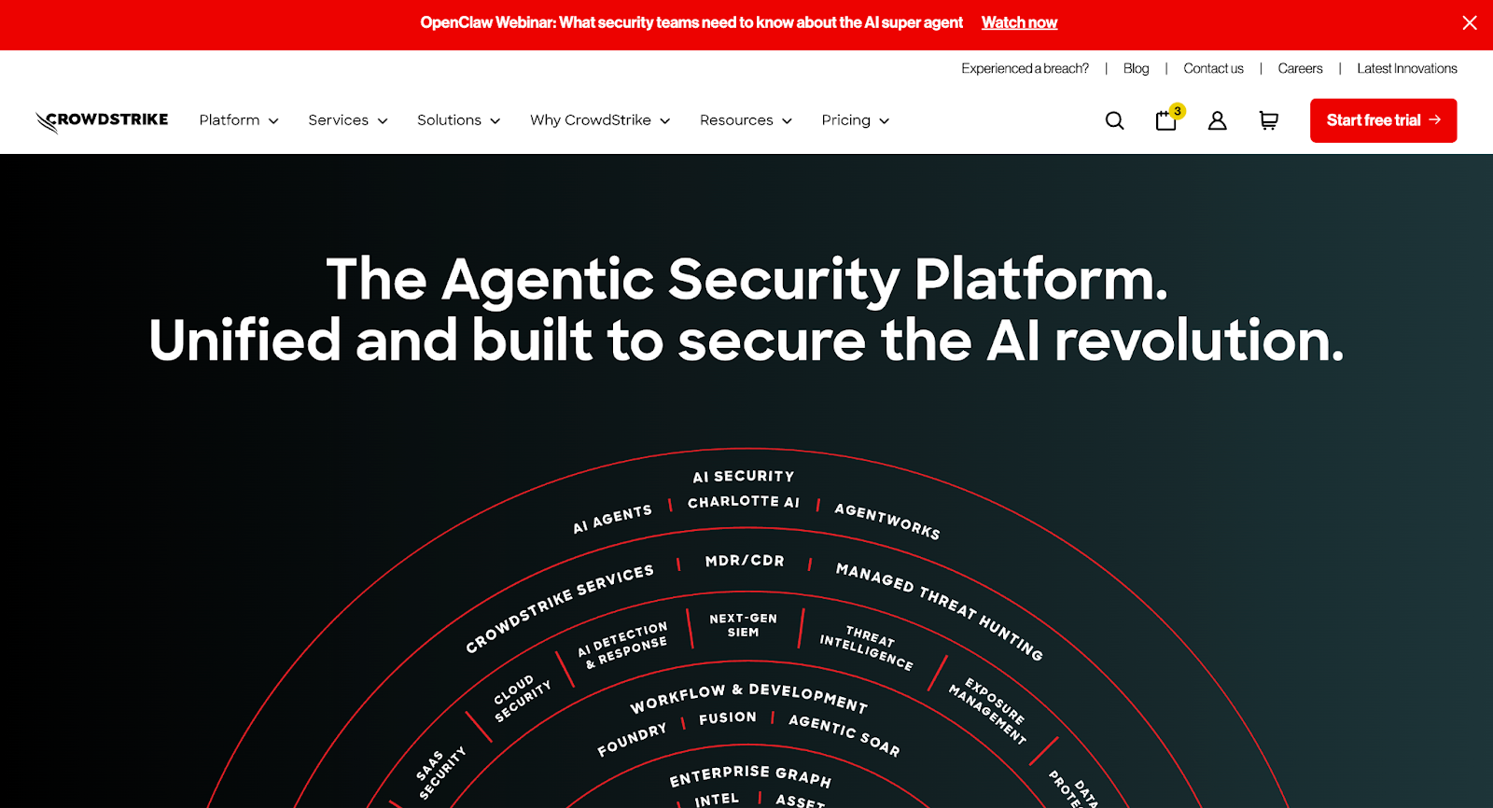Select FOUNDRY in the diagram
The width and height of the screenshot is (1493, 808).
tap(632, 739)
